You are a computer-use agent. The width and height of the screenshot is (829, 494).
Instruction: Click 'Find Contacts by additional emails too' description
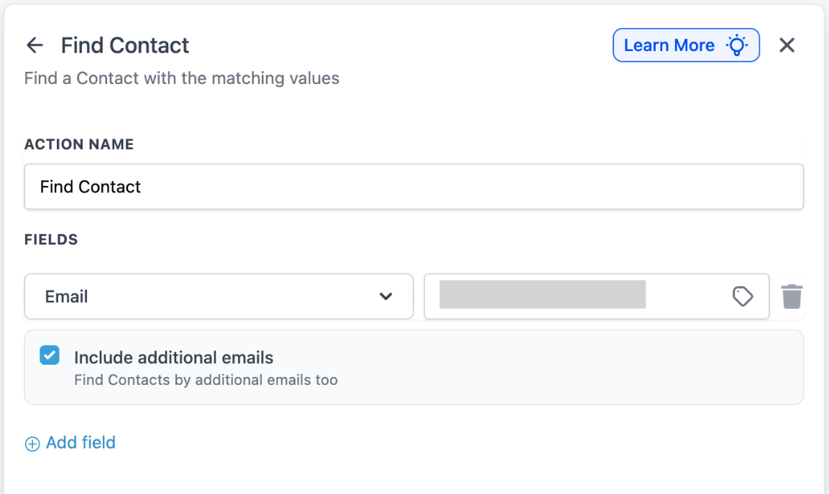[206, 380]
